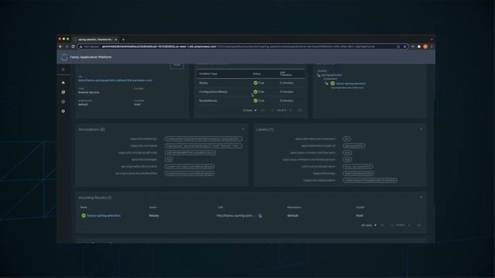
Task: Collapse the Incoming Routes panel
Action: (421, 198)
